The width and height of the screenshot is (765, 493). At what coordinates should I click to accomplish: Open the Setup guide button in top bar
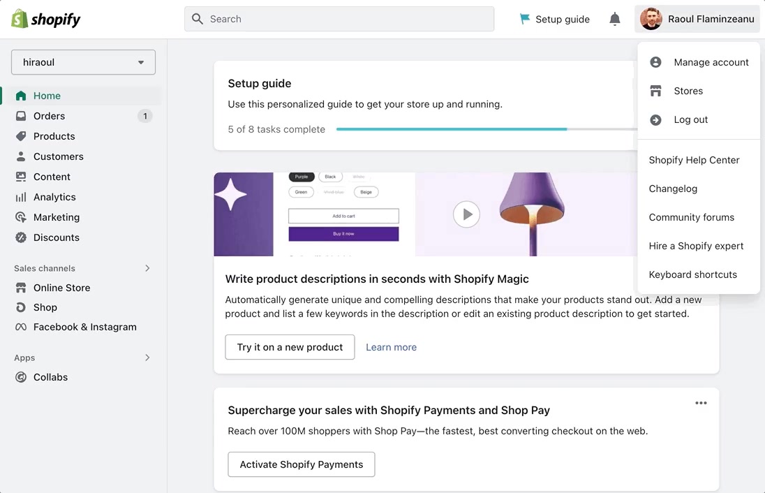[x=555, y=19]
